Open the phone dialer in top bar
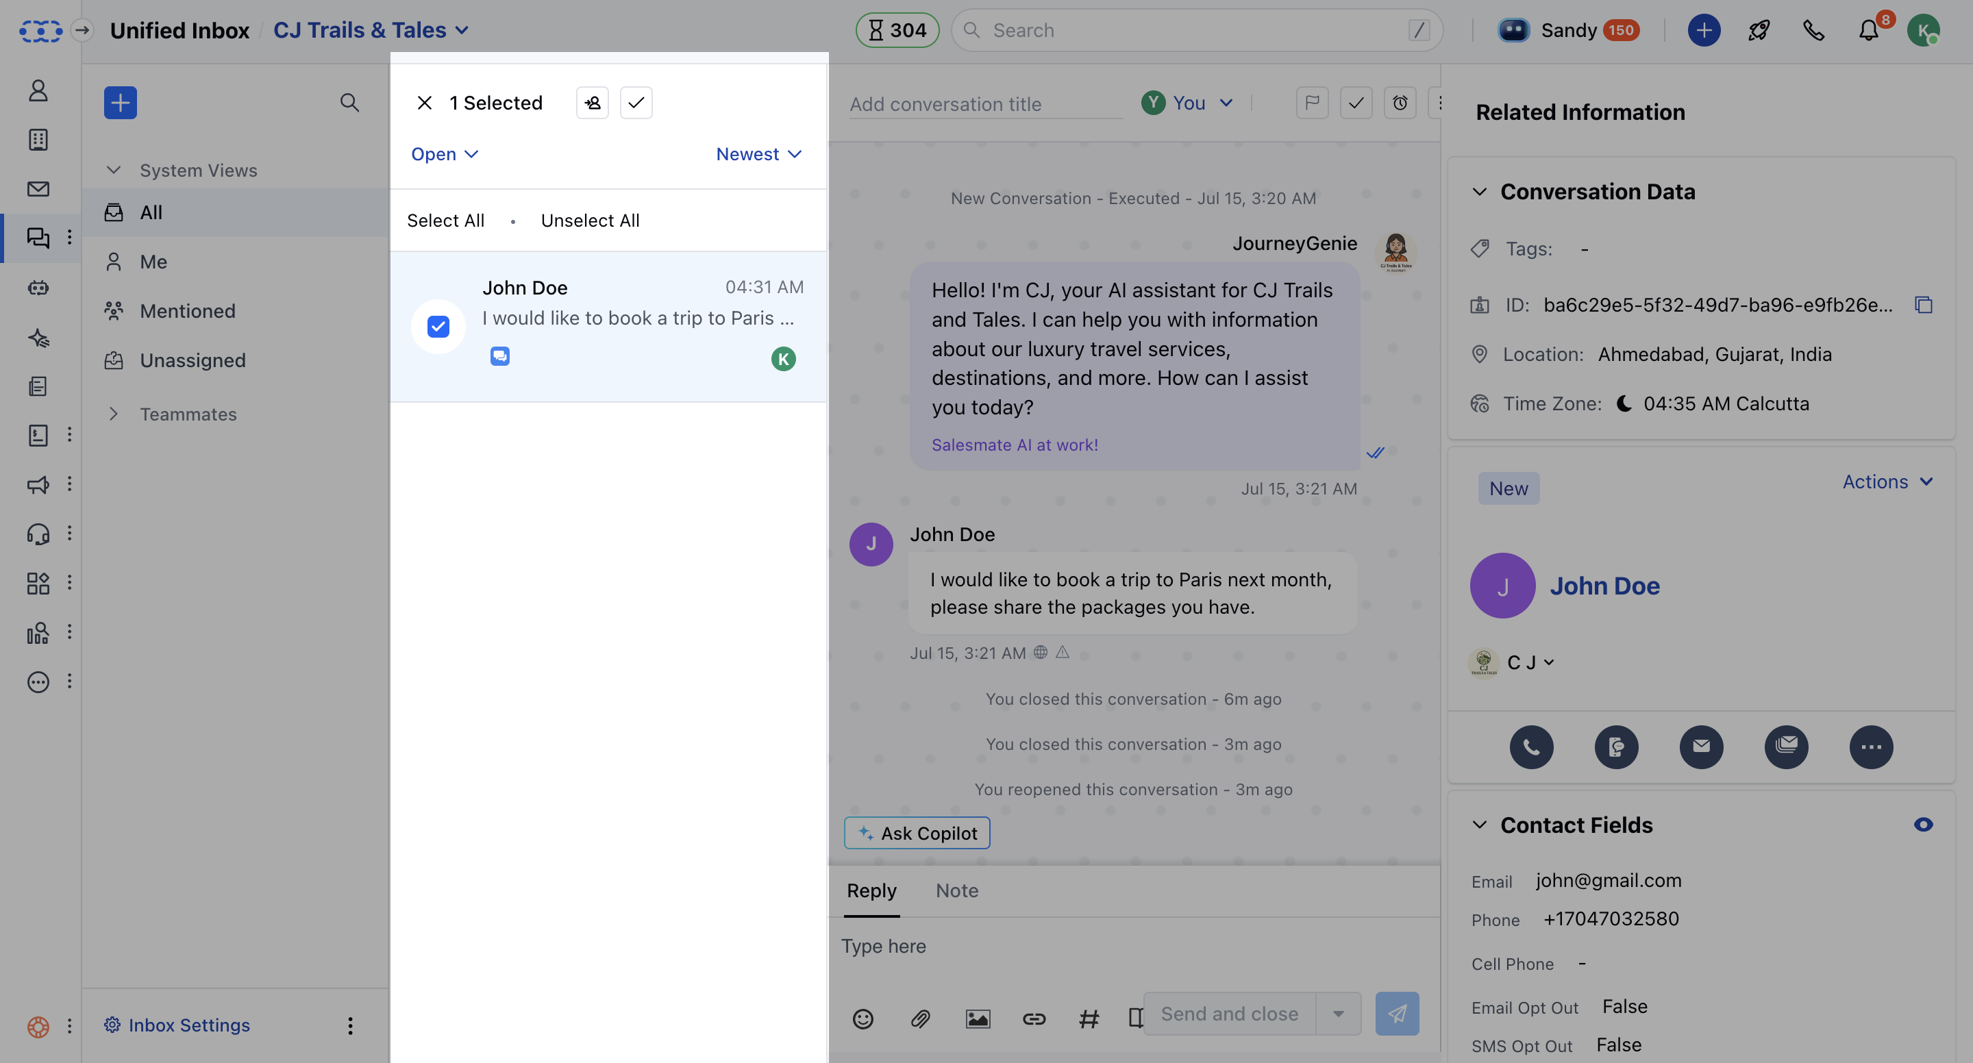1973x1063 pixels. (x=1813, y=30)
